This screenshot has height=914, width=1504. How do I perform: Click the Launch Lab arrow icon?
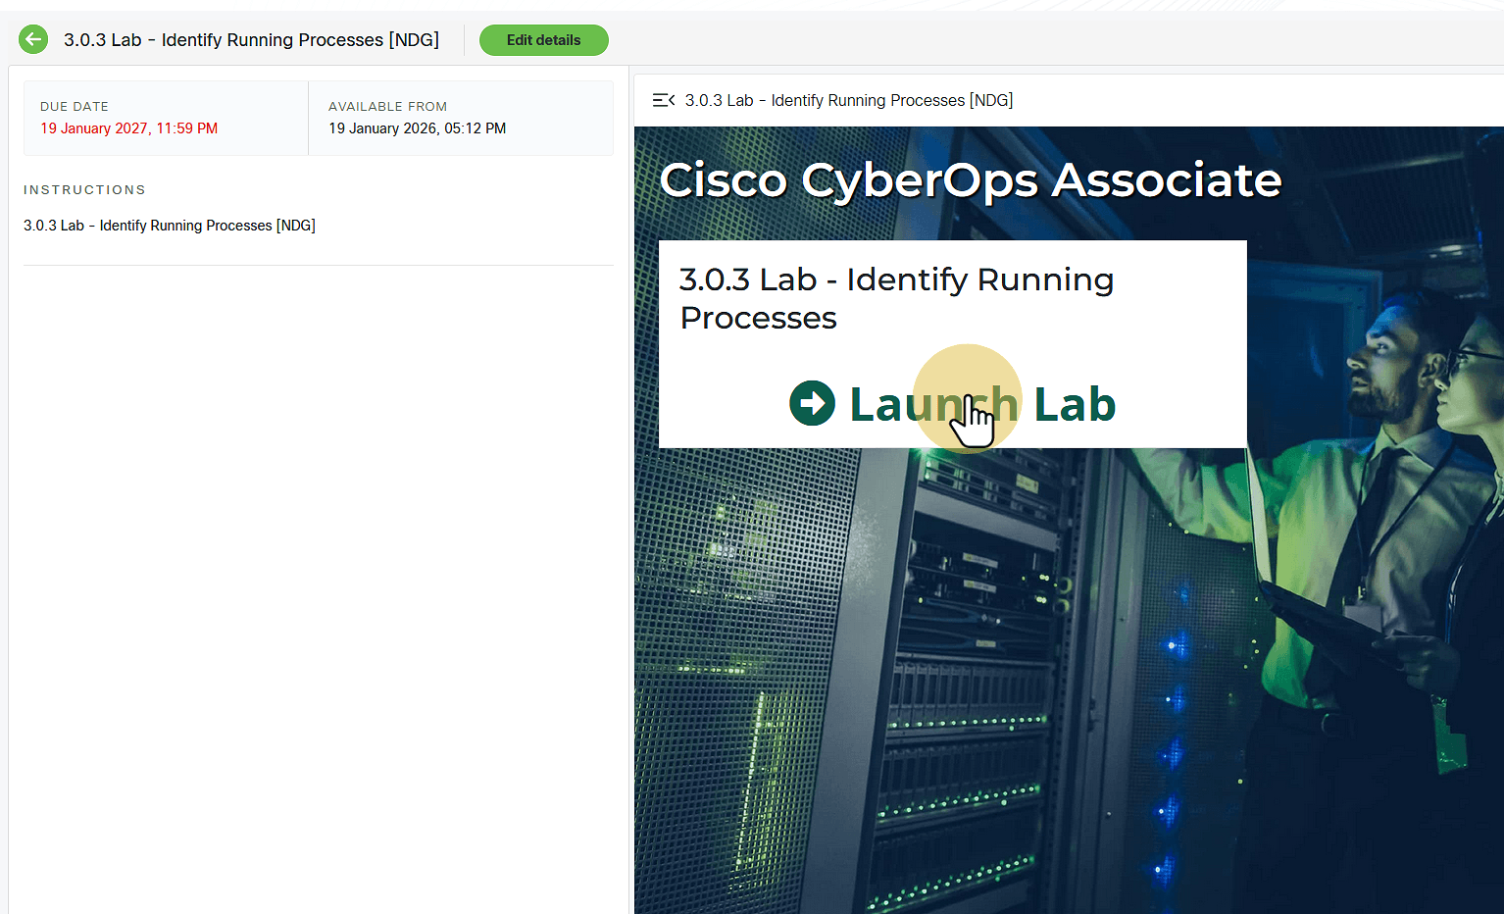[x=813, y=403]
